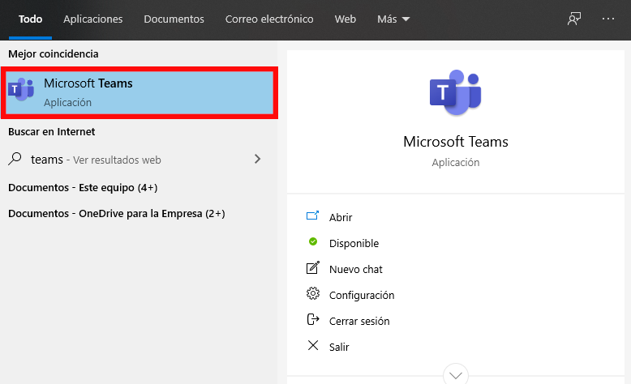Click the large Microsoft Teams logo
631x384 pixels.
(x=456, y=93)
